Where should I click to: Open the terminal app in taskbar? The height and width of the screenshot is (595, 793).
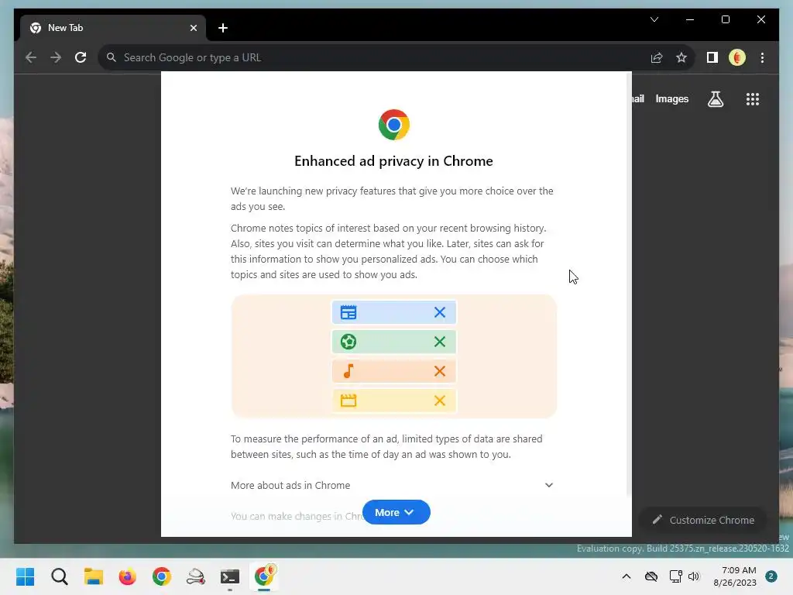[x=229, y=576]
